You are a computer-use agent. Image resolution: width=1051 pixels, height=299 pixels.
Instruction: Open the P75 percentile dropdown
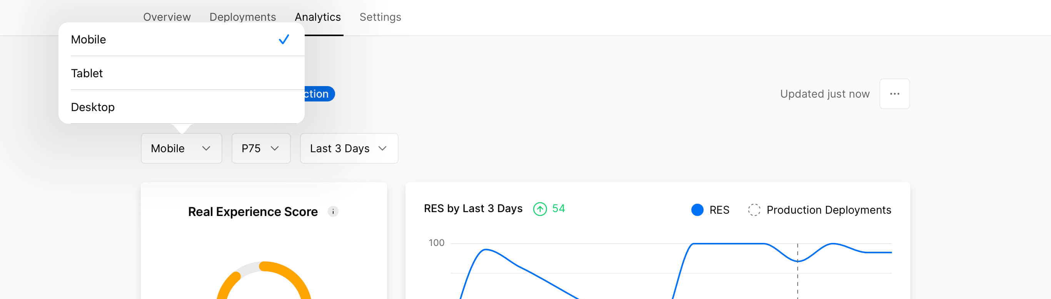tap(261, 148)
